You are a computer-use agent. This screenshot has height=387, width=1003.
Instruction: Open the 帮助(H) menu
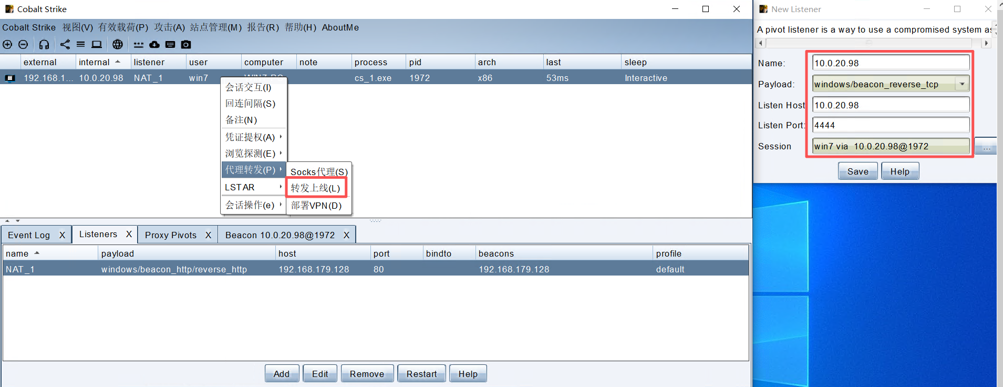click(x=301, y=27)
